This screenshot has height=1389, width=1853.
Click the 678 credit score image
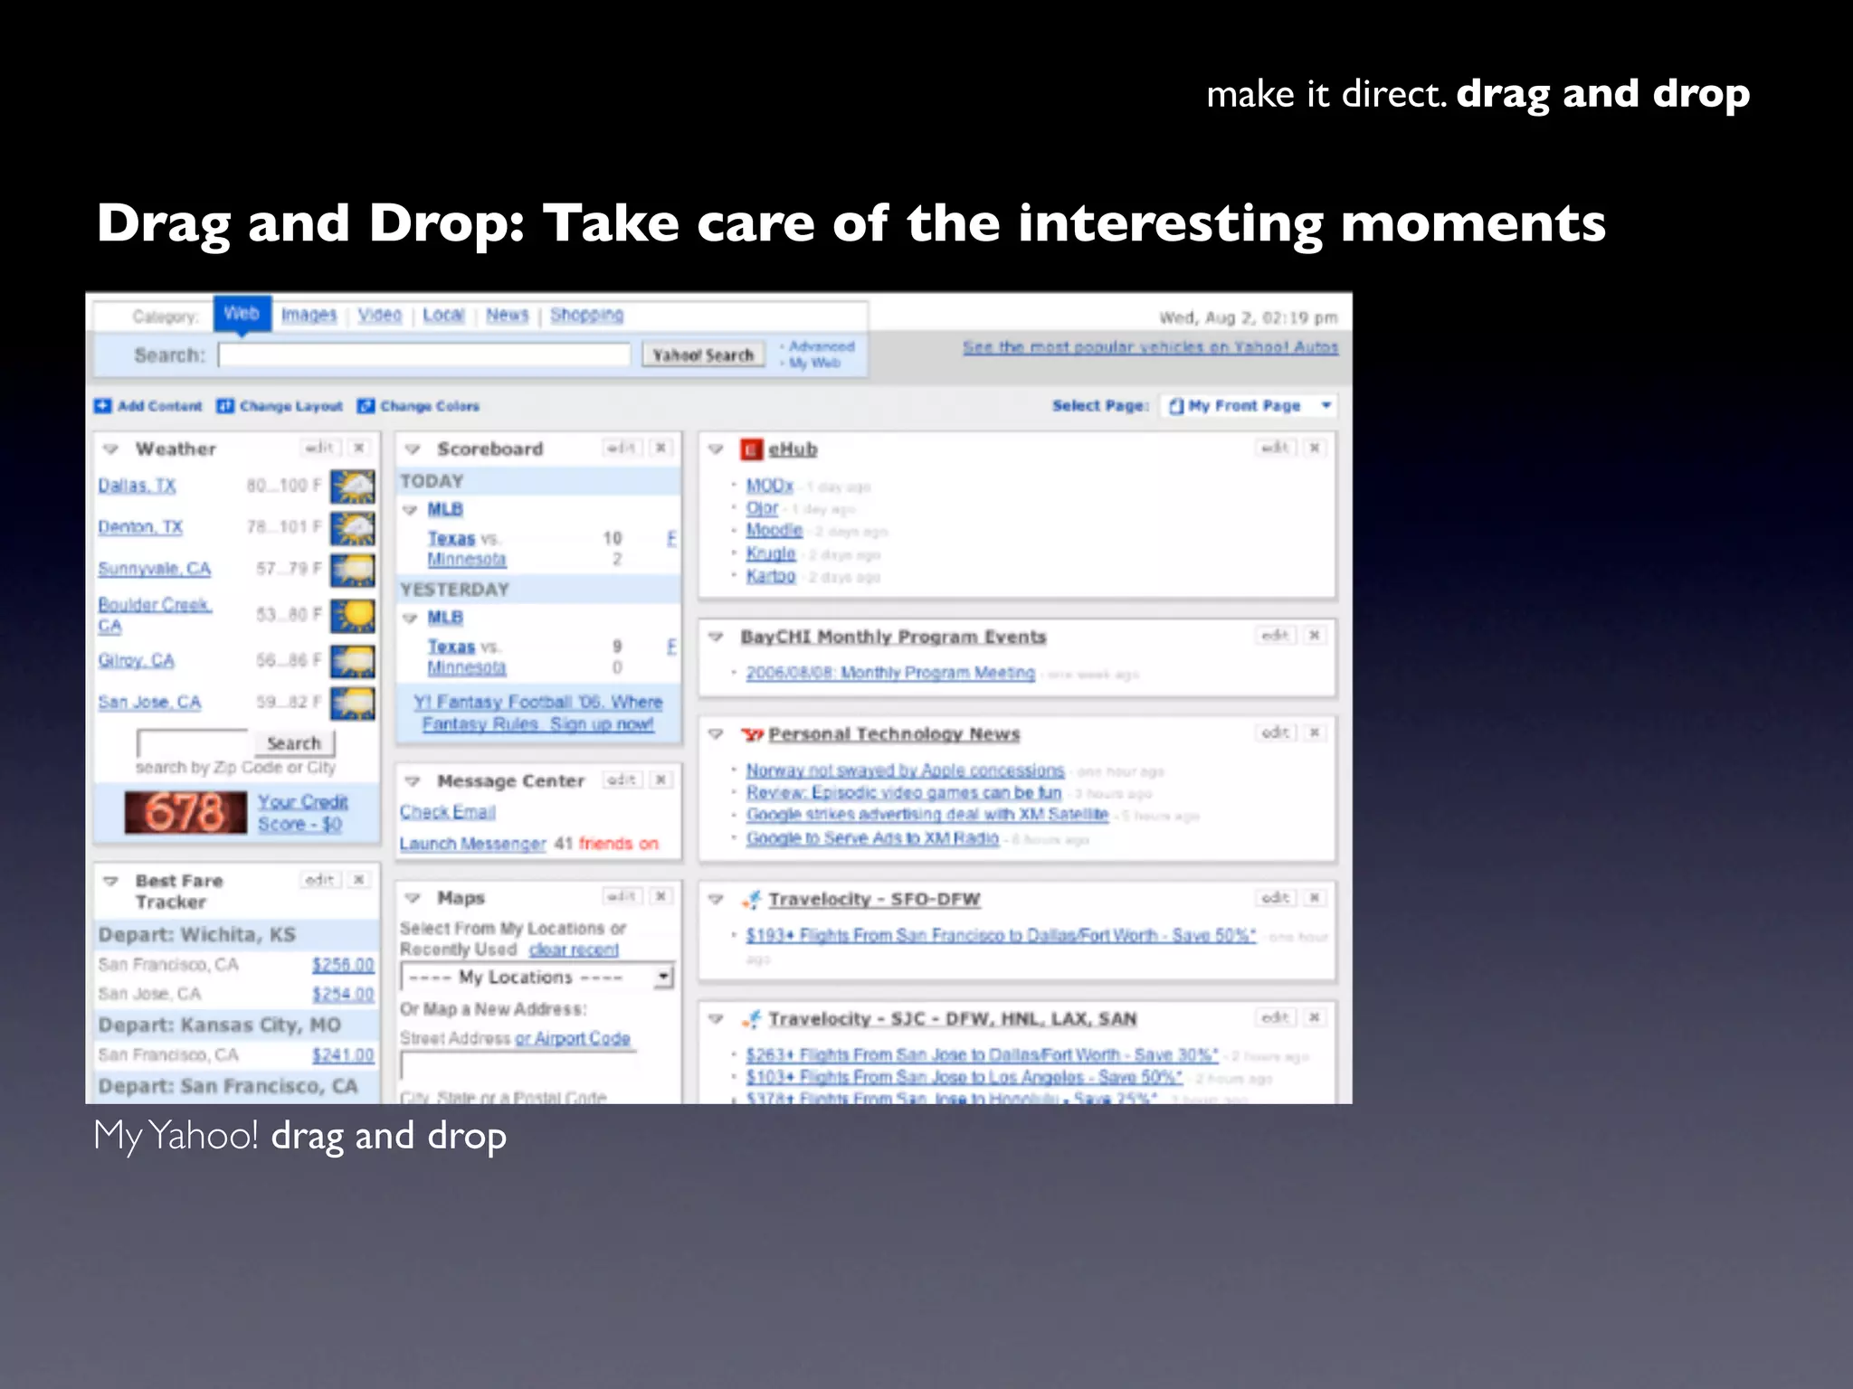185,812
